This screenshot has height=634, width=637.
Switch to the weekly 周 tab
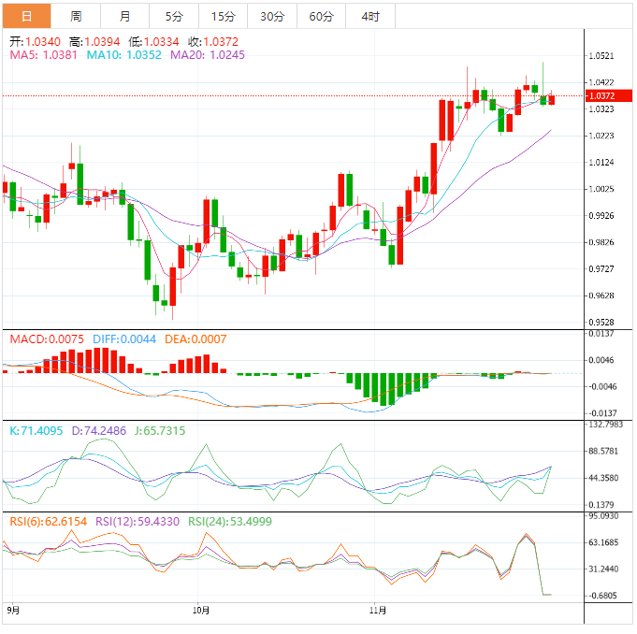76,16
